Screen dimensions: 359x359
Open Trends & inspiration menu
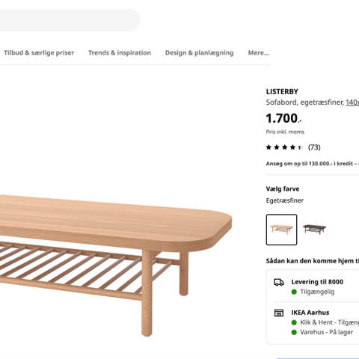coord(120,53)
